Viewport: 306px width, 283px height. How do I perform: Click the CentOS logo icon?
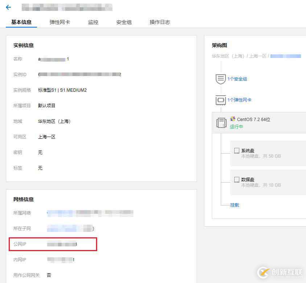point(233,119)
